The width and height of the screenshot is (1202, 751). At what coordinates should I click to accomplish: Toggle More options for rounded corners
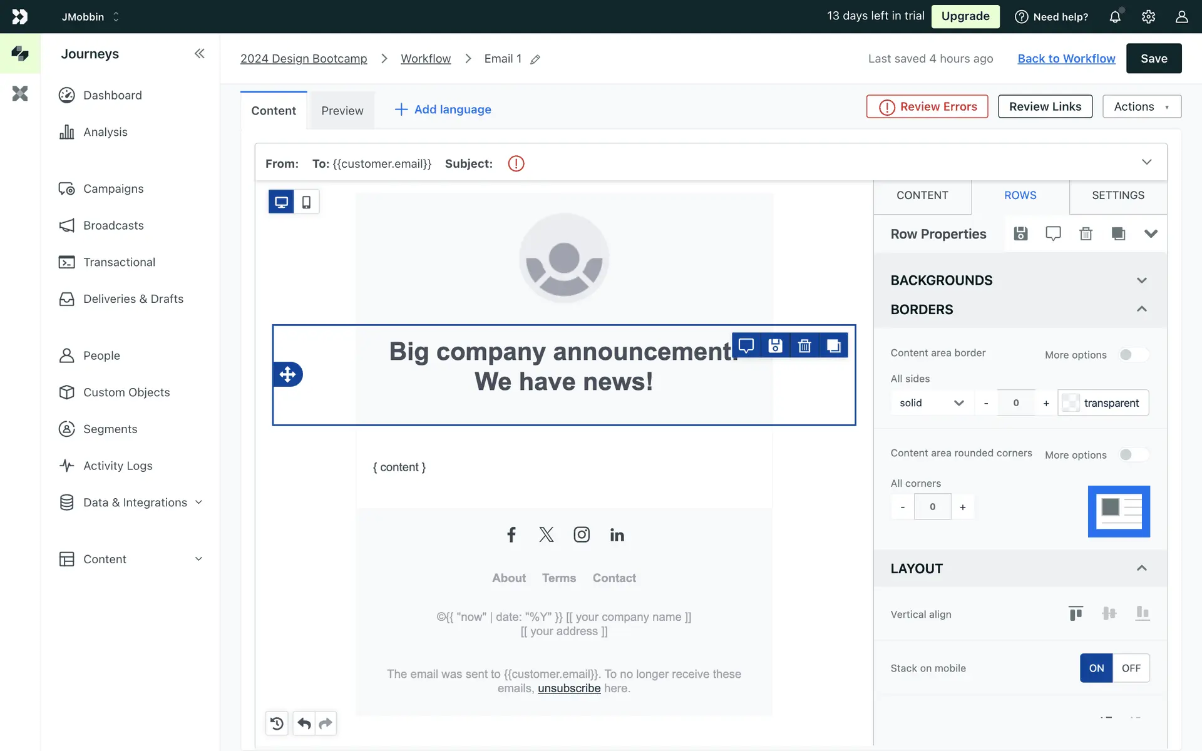pyautogui.click(x=1133, y=455)
